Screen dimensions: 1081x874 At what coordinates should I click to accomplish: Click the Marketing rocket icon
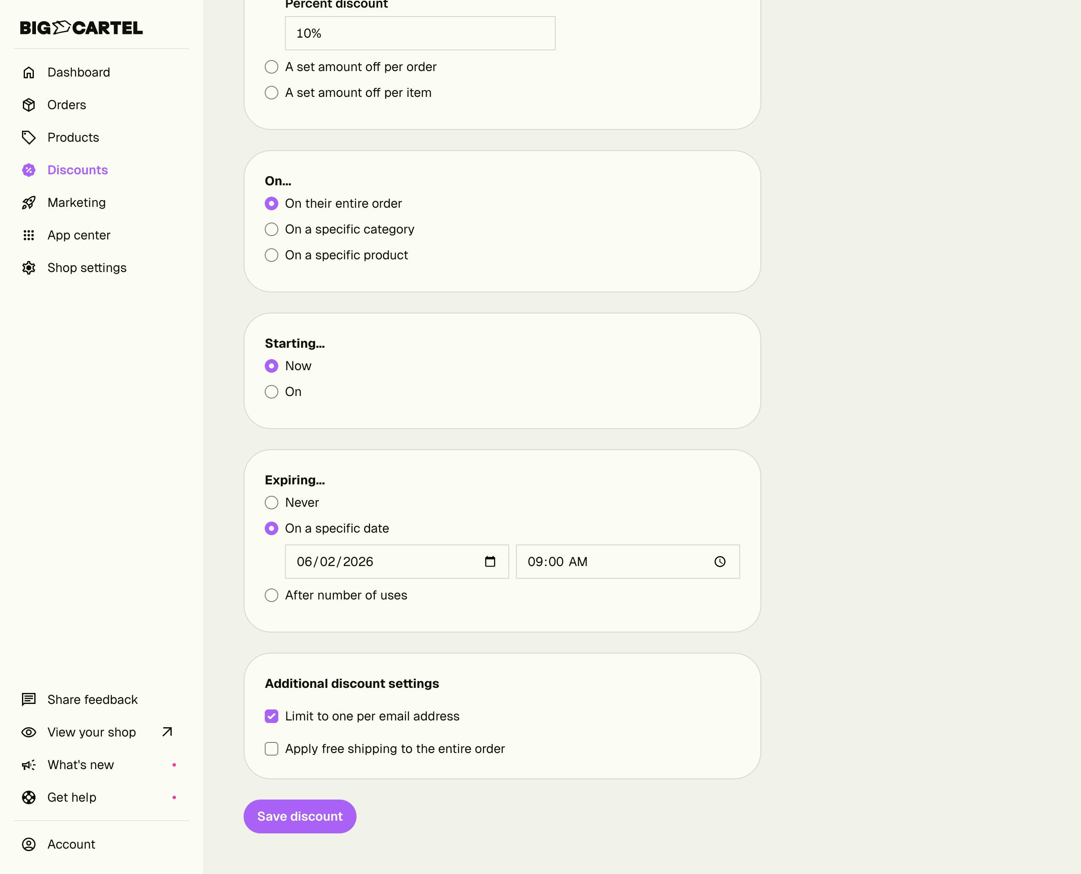pos(29,202)
